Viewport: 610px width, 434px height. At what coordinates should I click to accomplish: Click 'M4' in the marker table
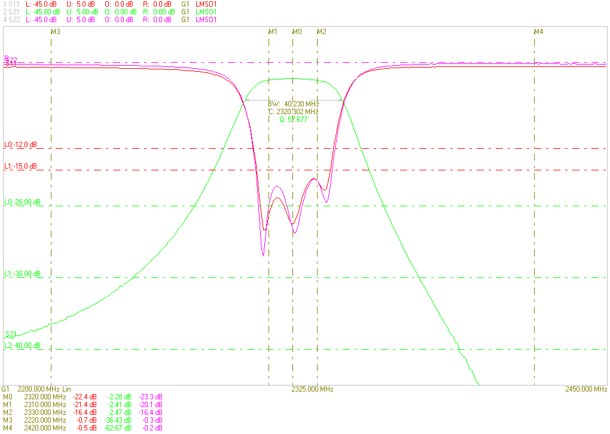[x=8, y=428]
